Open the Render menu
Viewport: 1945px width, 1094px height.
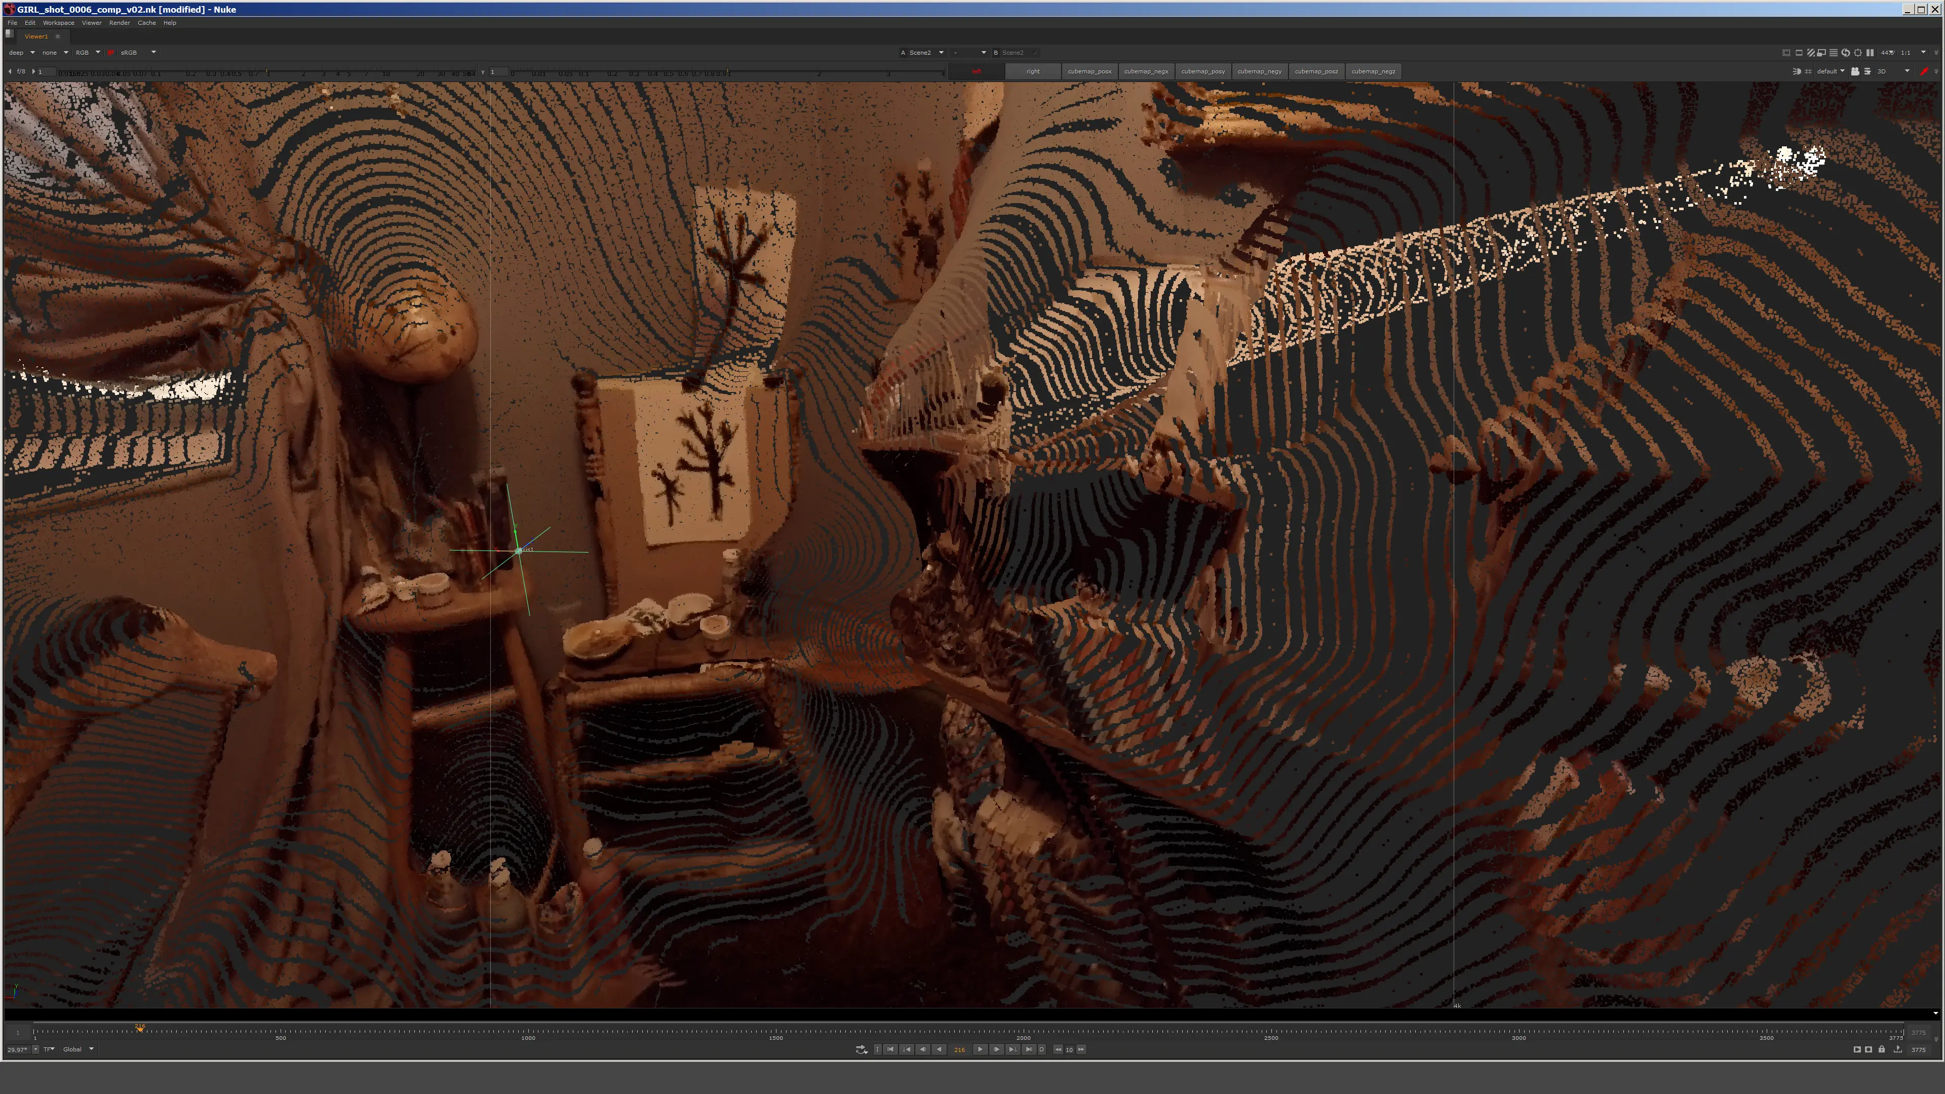point(120,23)
